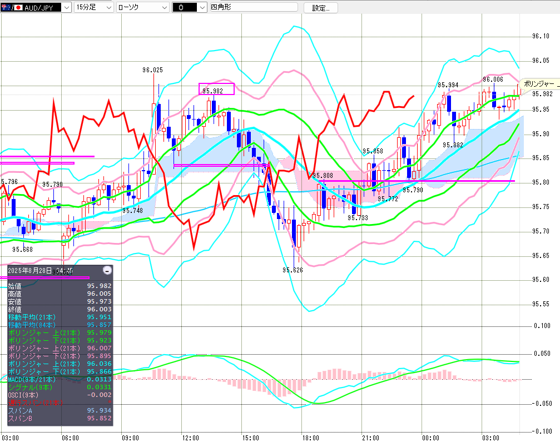The width and height of the screenshot is (560, 442).
Task: Click the 95.85 price axis label
Action: tap(541, 158)
